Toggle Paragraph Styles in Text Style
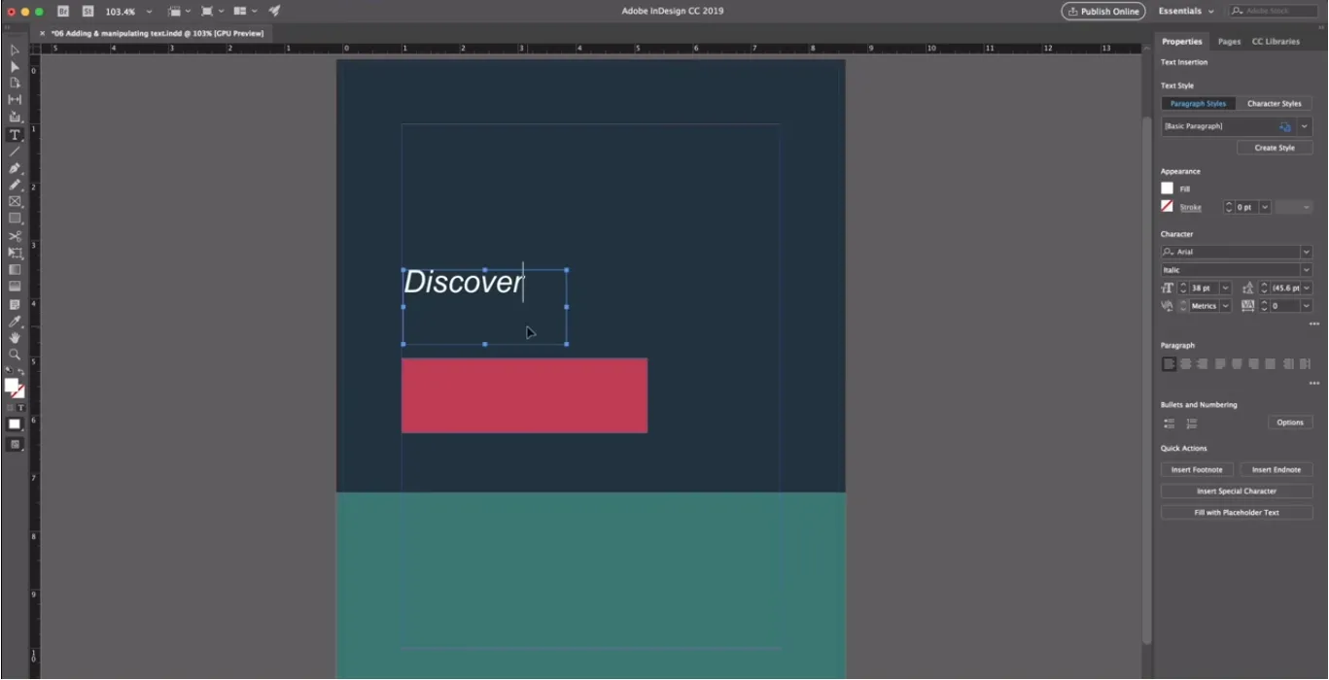 tap(1198, 104)
